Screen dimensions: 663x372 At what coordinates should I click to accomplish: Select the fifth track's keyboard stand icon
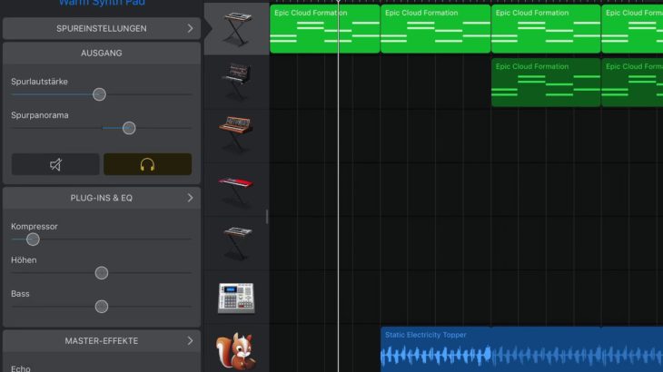click(237, 244)
